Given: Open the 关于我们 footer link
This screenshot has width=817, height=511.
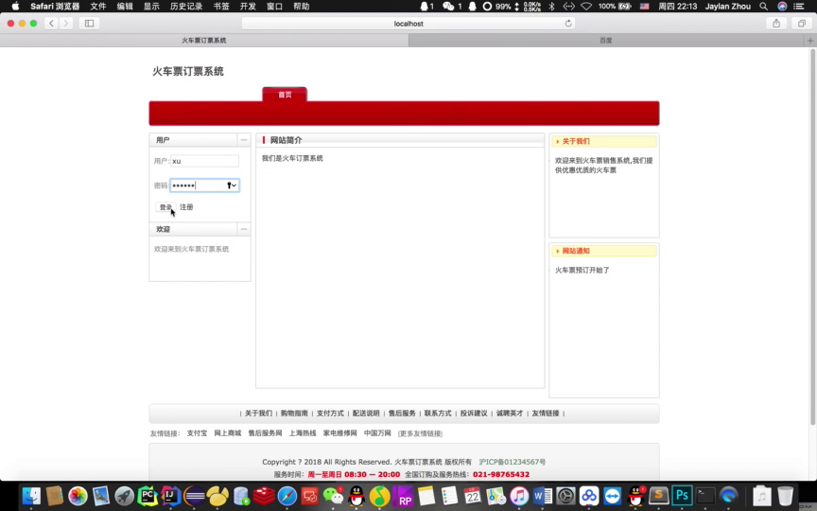Looking at the screenshot, I should 258,413.
